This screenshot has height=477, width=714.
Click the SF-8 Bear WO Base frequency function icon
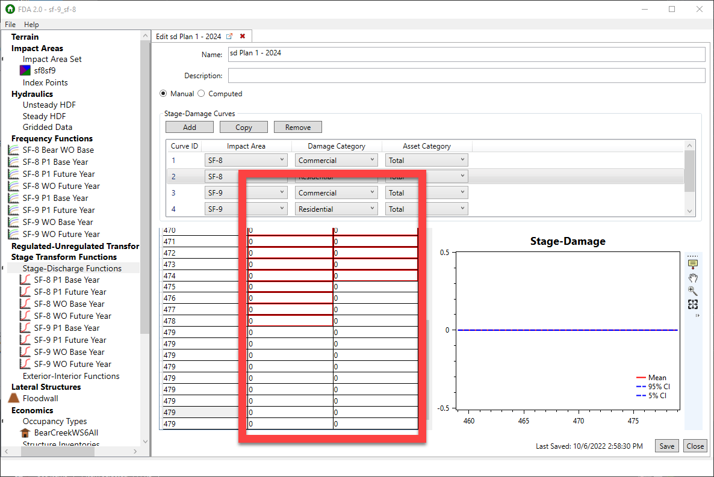point(13,150)
